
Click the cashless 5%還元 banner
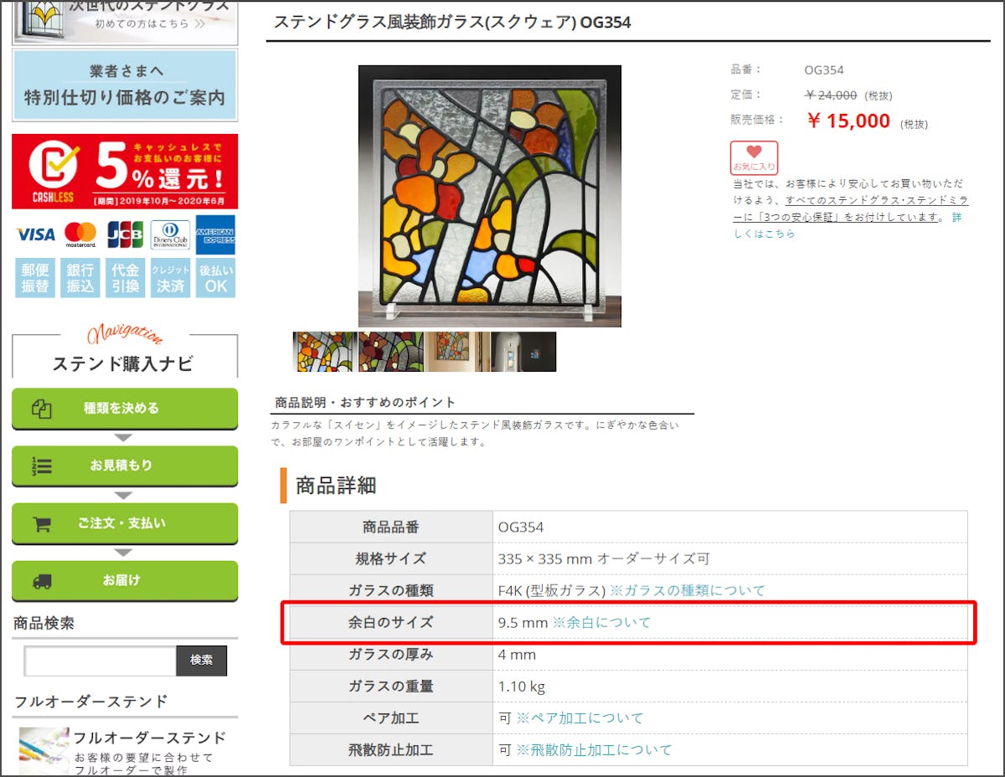[125, 172]
